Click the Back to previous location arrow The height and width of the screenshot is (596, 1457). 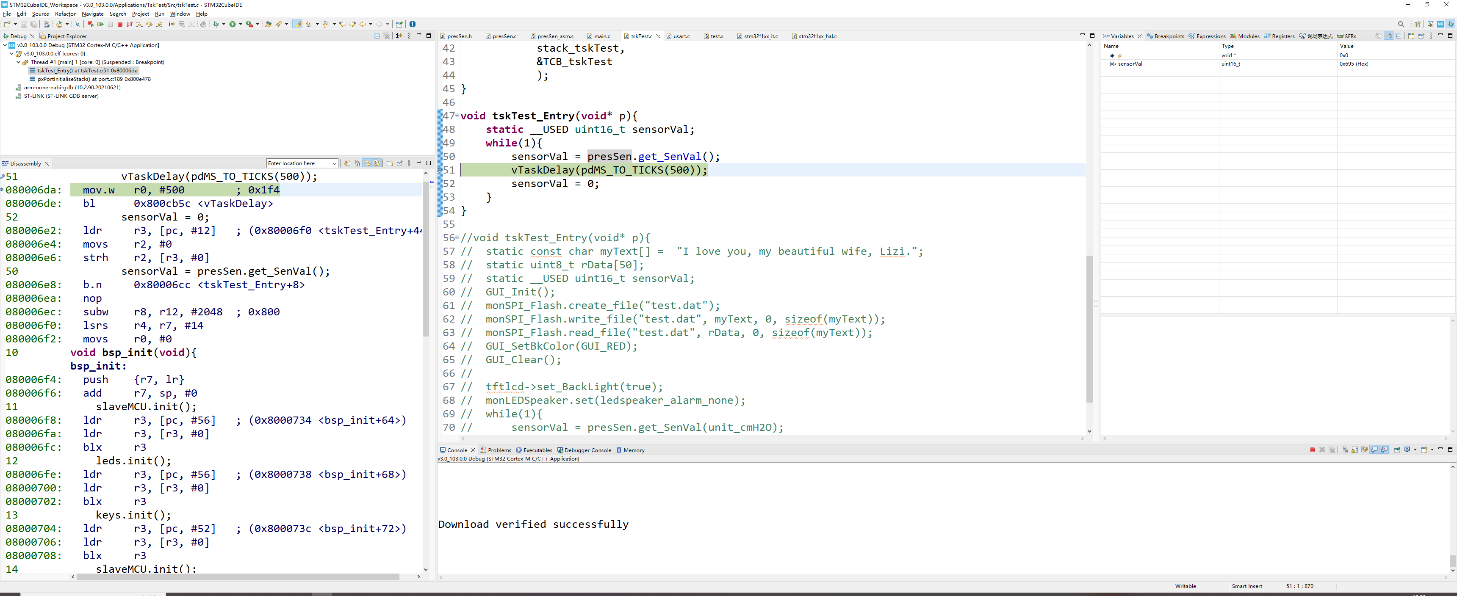[363, 24]
